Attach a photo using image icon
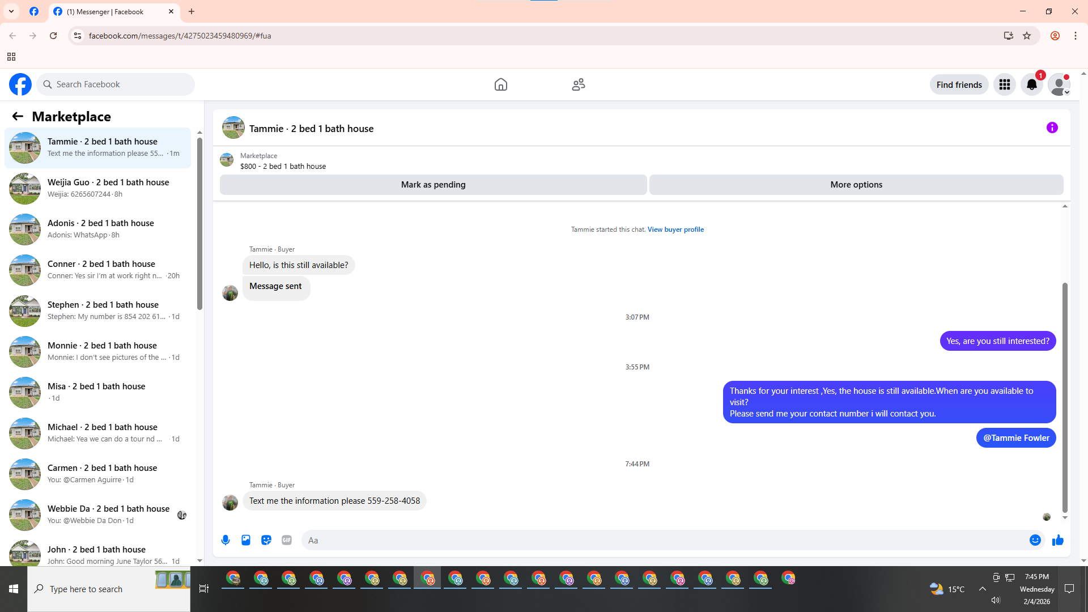The width and height of the screenshot is (1088, 612). [246, 540]
